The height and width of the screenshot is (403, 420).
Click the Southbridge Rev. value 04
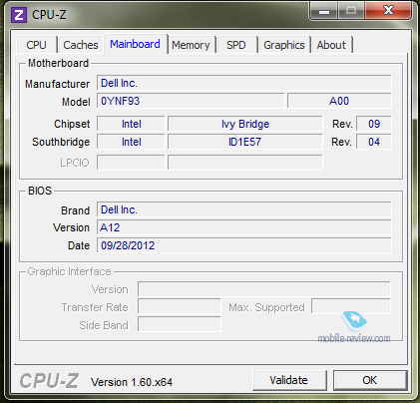pyautogui.click(x=374, y=142)
